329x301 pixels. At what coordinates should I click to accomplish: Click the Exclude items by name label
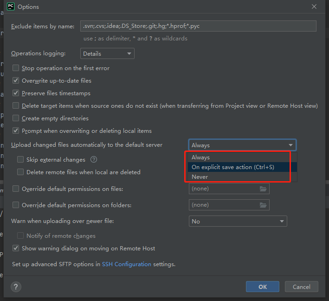pyautogui.click(x=43, y=26)
